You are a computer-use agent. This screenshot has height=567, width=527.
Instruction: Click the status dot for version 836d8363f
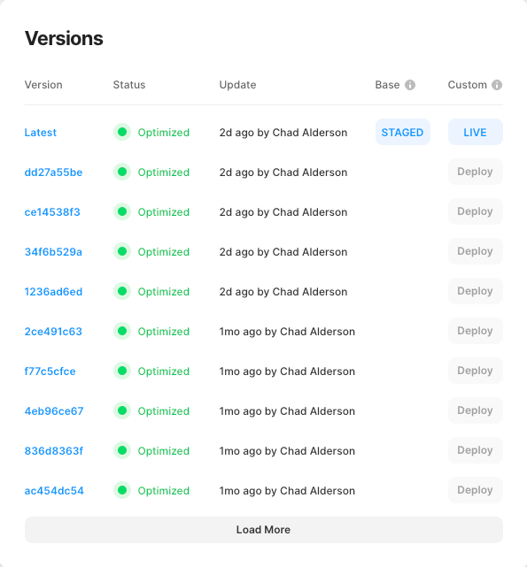(x=122, y=450)
